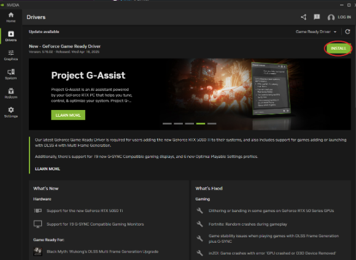Click wrench icon beside inZOI game crashes

click(200, 253)
